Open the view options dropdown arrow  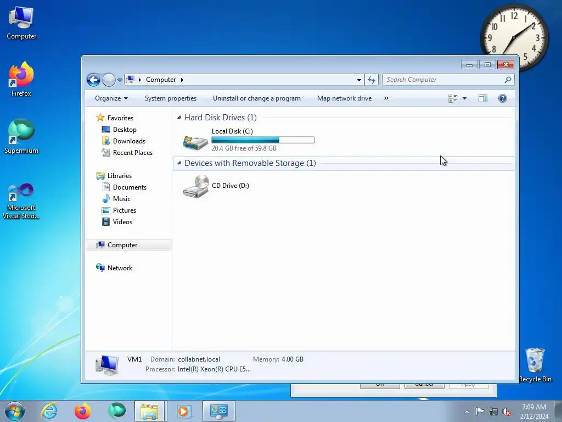tap(464, 98)
